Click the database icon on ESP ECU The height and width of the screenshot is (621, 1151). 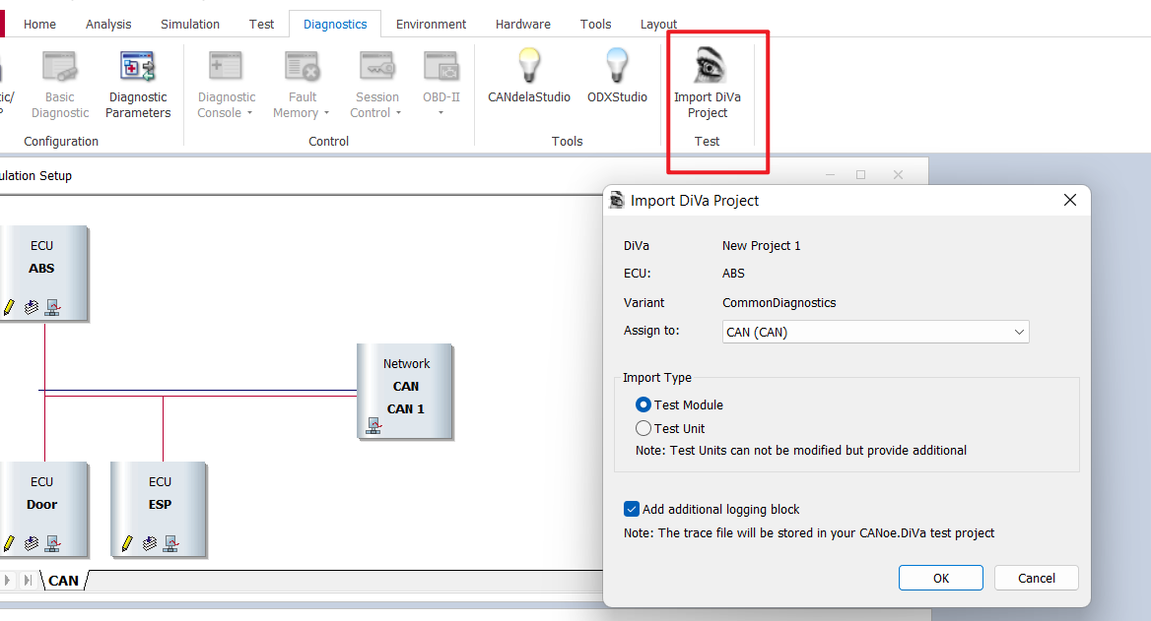tap(149, 543)
